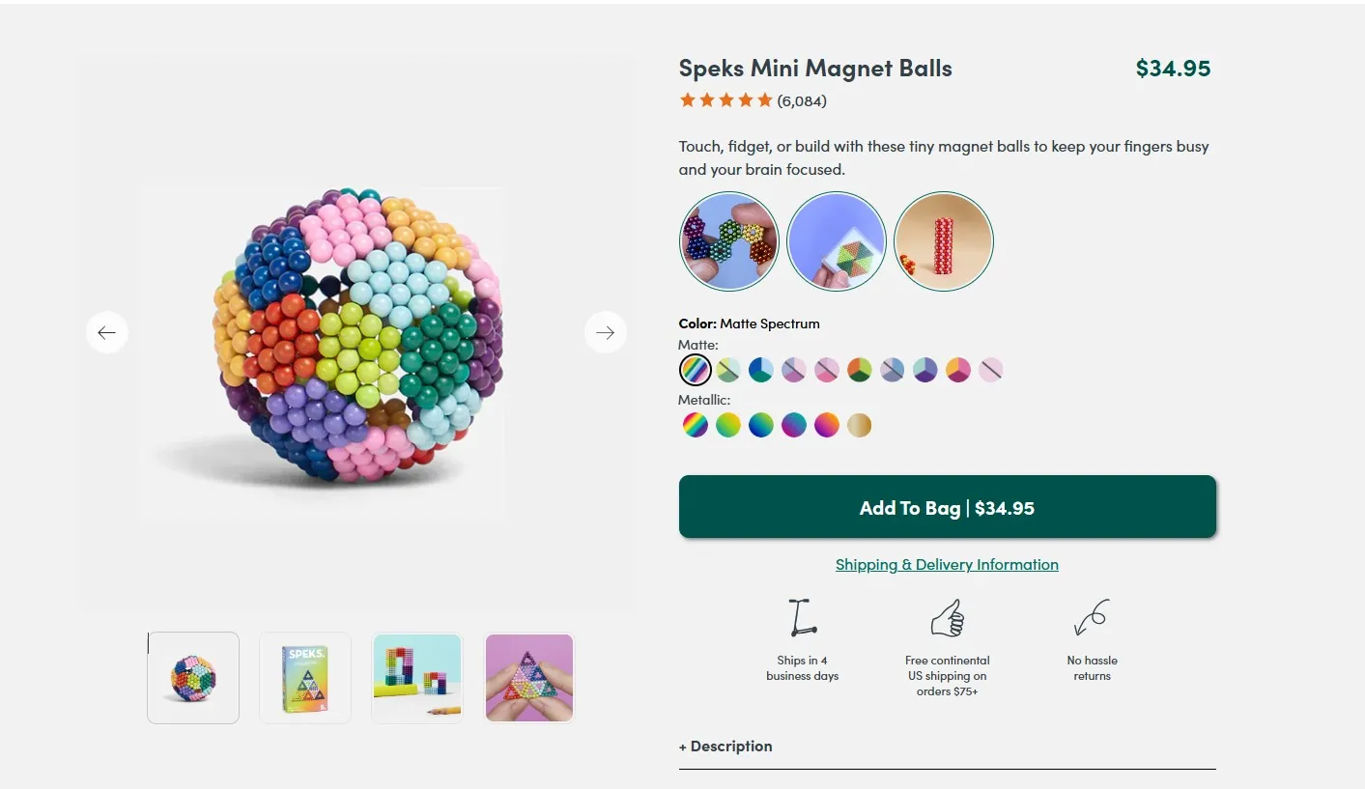The image size is (1365, 789).
Task: Open the SPEKS box thumbnail
Action: click(x=304, y=677)
